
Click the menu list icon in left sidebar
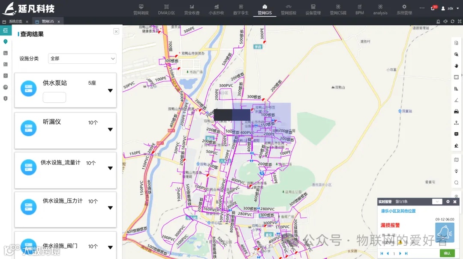(6, 30)
